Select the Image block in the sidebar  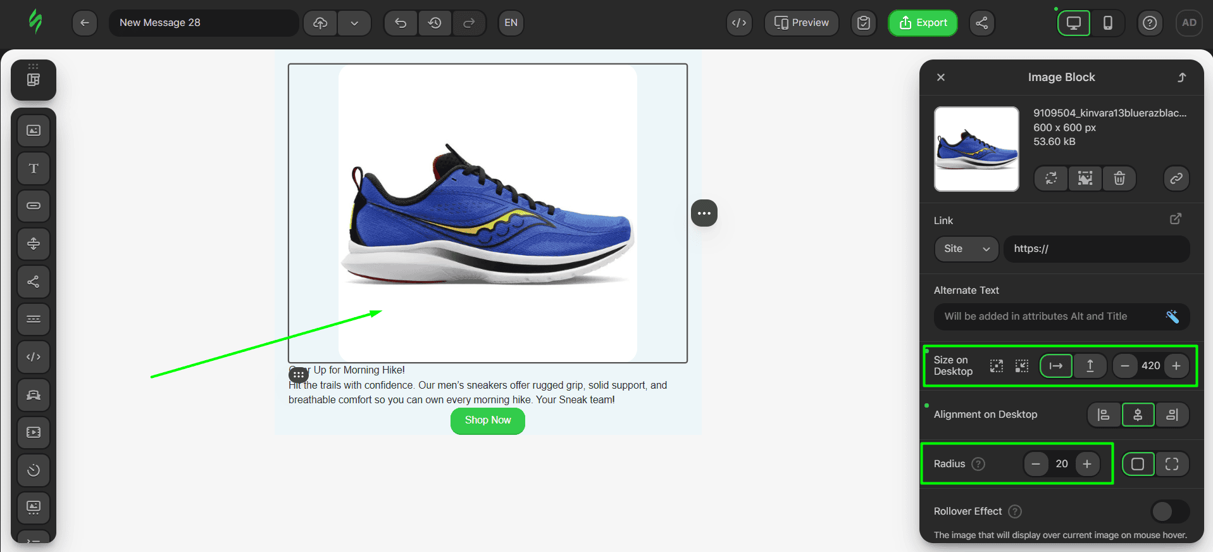tap(34, 130)
